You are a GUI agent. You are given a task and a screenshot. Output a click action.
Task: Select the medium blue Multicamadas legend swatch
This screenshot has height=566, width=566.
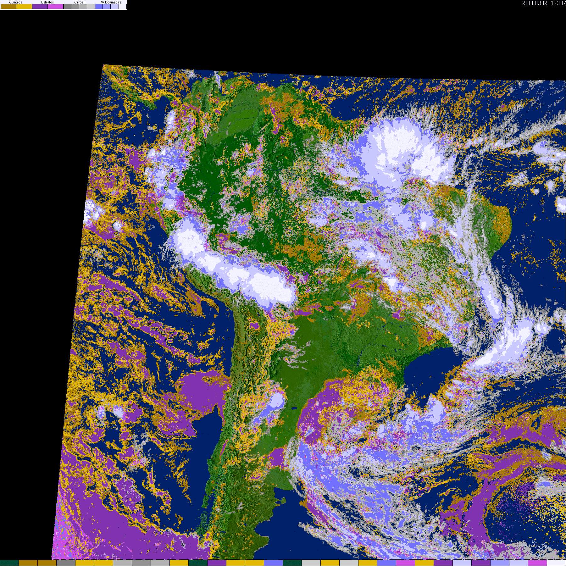[107, 6]
